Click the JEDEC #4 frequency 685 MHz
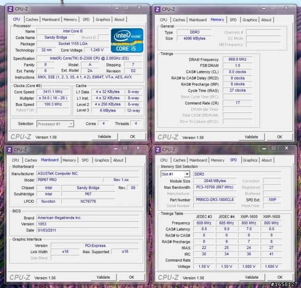Screen dimensions: 301x288 (227, 223)
